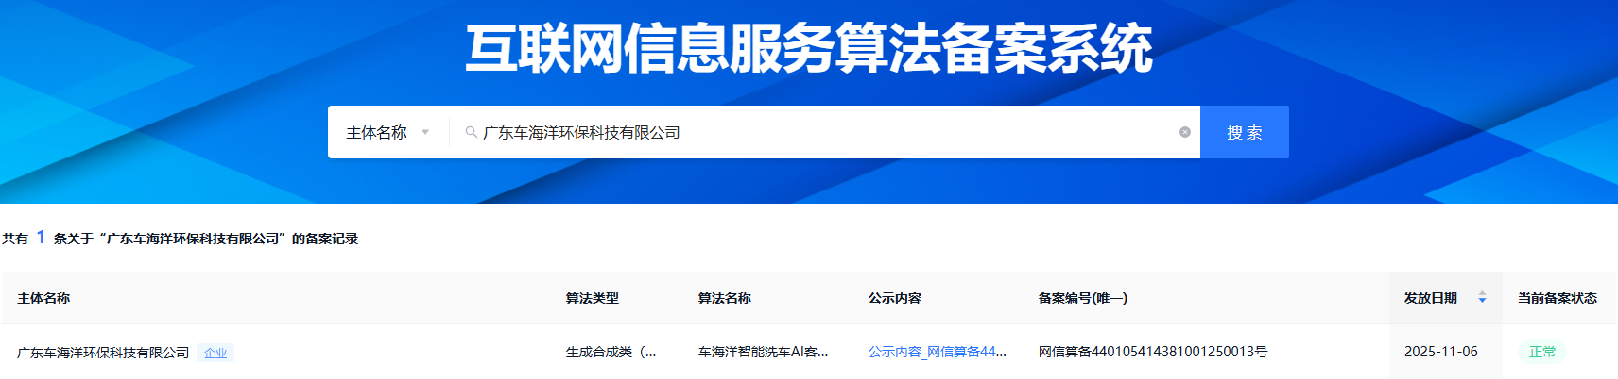Image resolution: width=1618 pixels, height=379 pixels.
Task: Click the 正常 status badge
Action: [x=1541, y=352]
